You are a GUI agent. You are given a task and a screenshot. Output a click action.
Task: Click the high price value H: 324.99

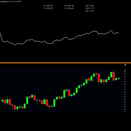(69, 6)
